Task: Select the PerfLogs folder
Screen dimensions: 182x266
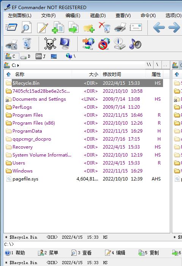Action: pyautogui.click(x=84, y=107)
